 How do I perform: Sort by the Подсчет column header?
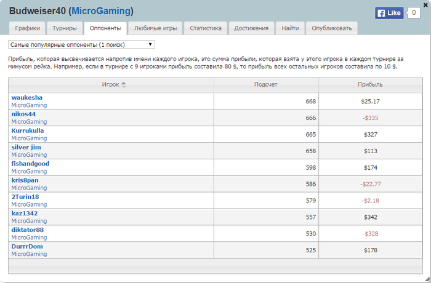click(266, 85)
